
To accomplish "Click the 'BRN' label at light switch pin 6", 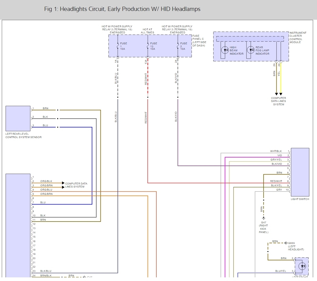I will pos(279,173).
